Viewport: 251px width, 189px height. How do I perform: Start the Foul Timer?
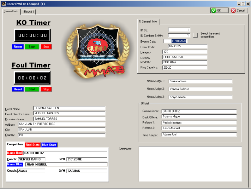tap(32, 89)
